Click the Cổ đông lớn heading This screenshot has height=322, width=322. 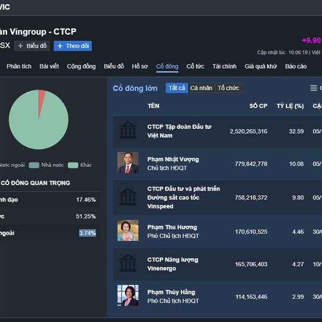pos(135,89)
